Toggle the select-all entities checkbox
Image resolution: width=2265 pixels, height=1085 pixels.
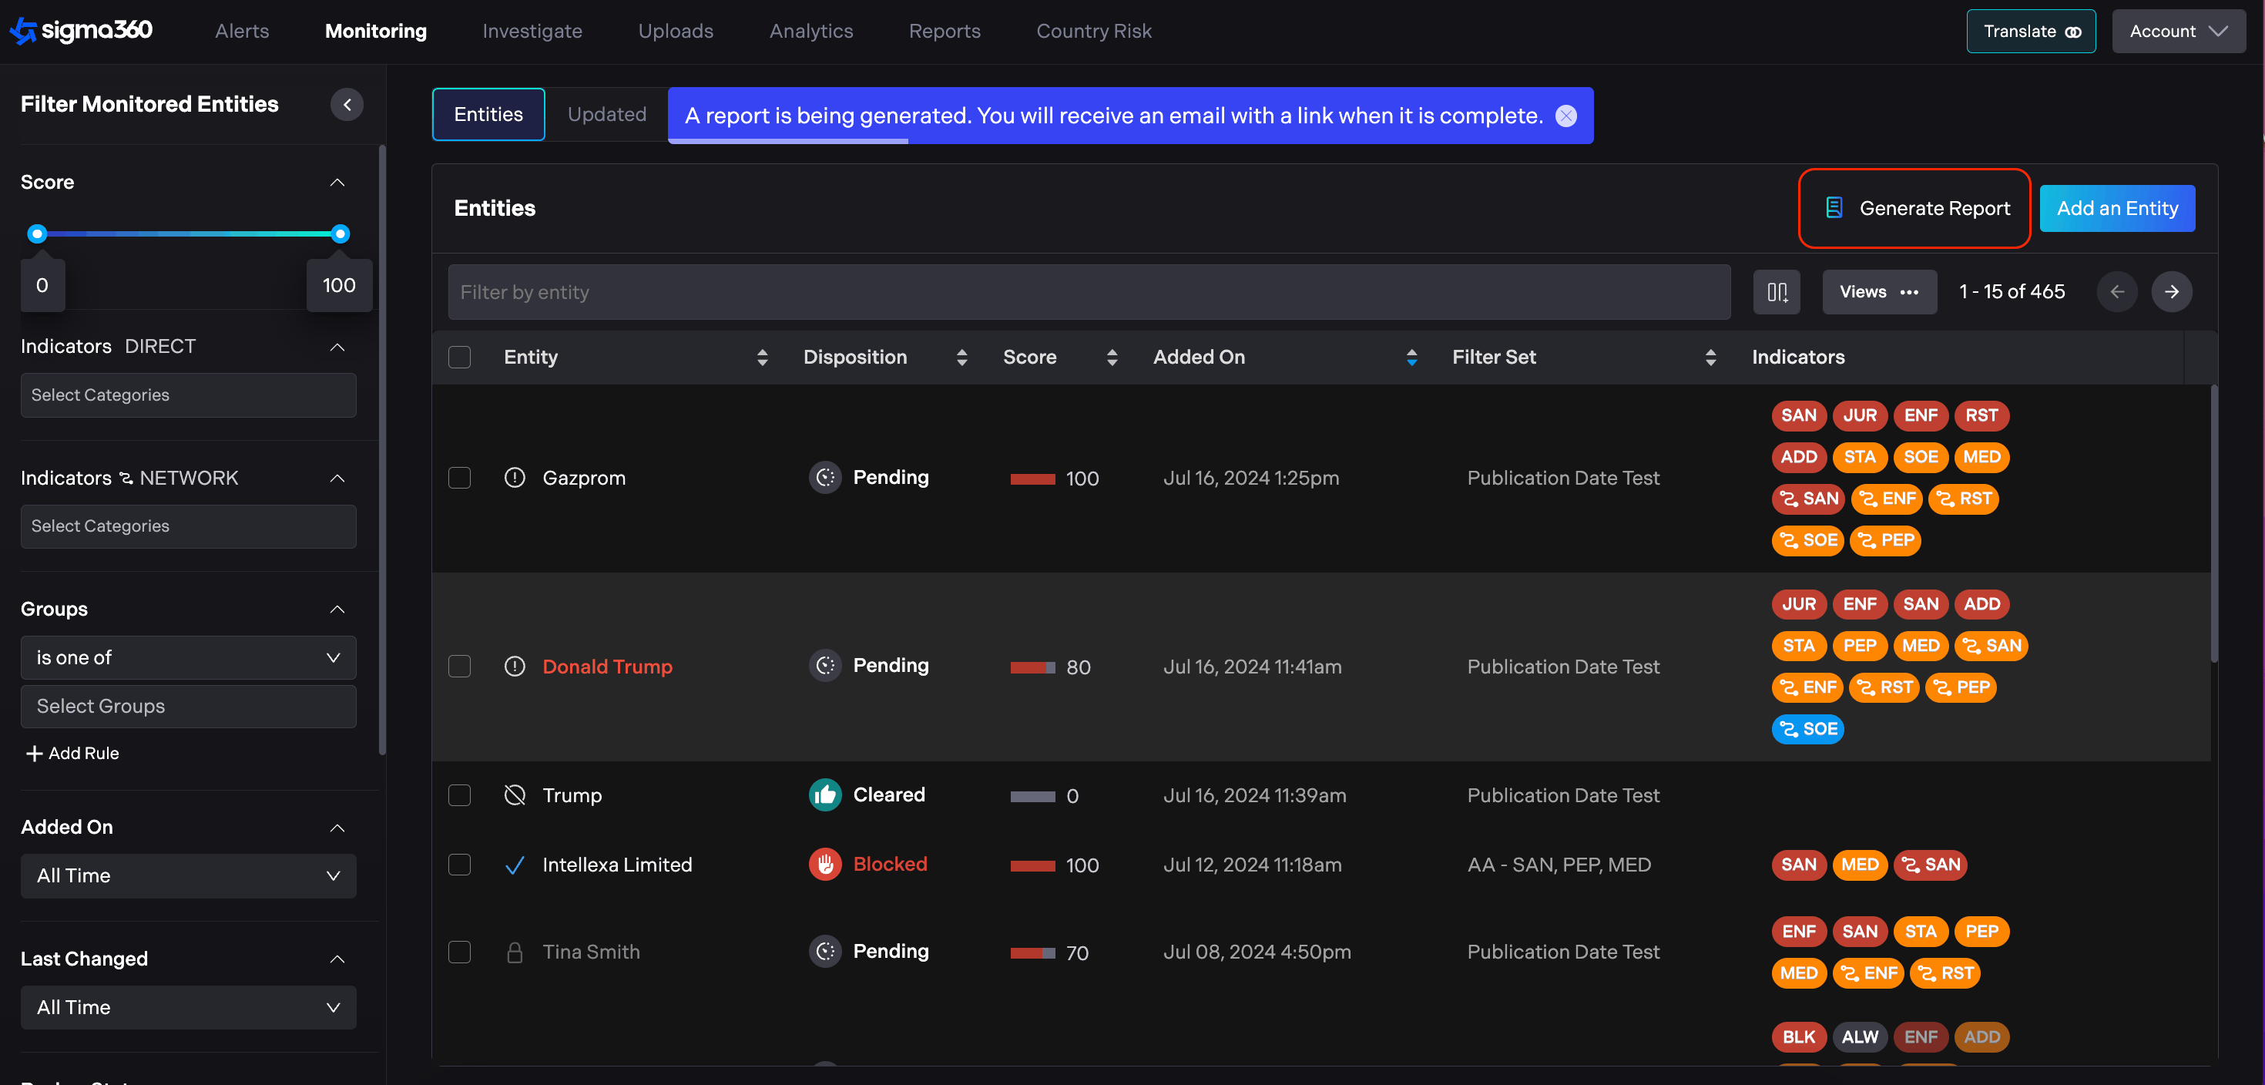459,357
